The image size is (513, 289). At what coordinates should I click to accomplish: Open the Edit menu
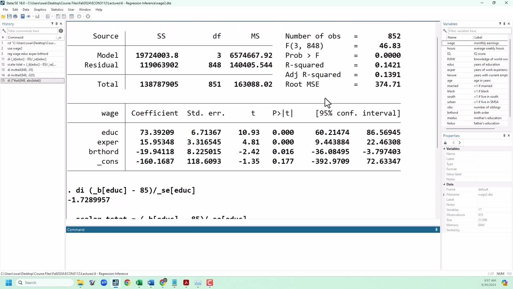[15, 9]
